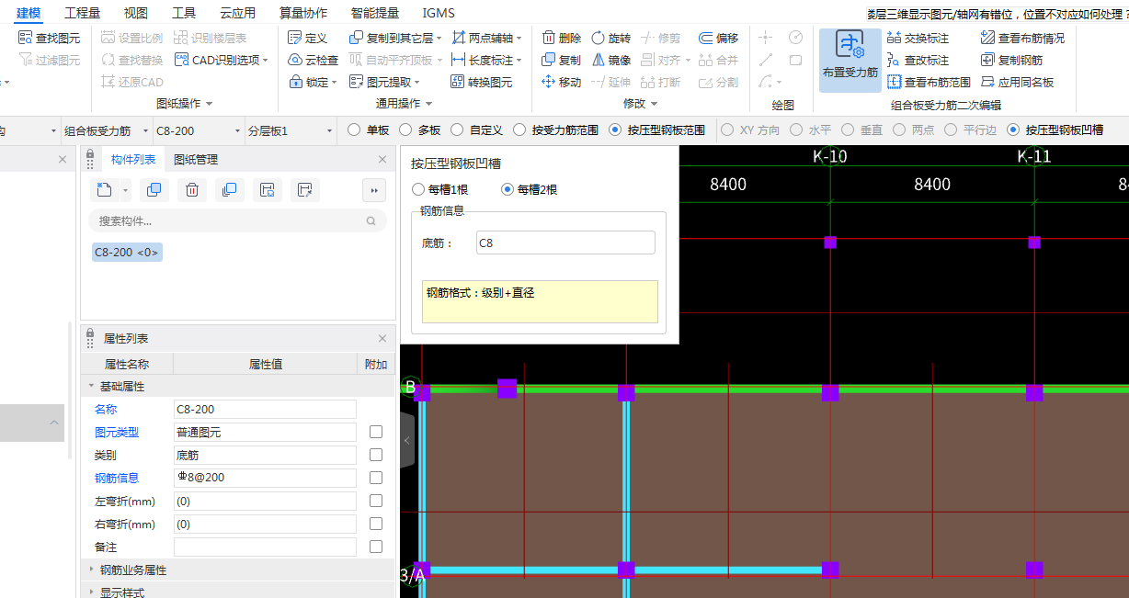Image resolution: width=1129 pixels, height=598 pixels.
Task: Click 交换标注 (Swap Annotation)
Action: (918, 38)
